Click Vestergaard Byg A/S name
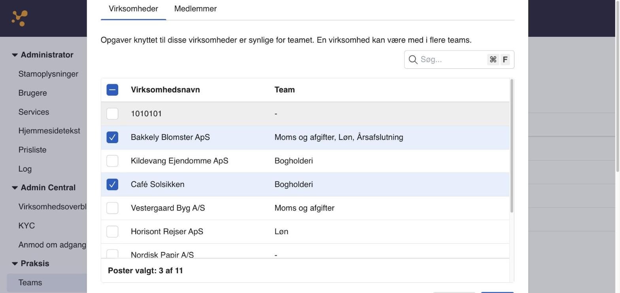 click(x=168, y=208)
